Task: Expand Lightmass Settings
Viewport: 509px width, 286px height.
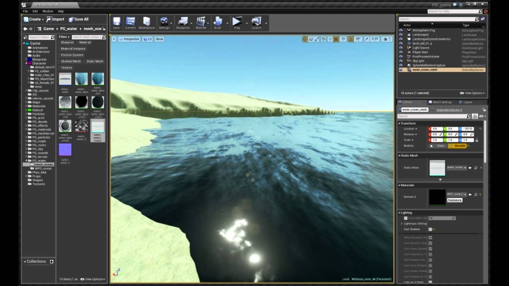Action: pos(402,224)
